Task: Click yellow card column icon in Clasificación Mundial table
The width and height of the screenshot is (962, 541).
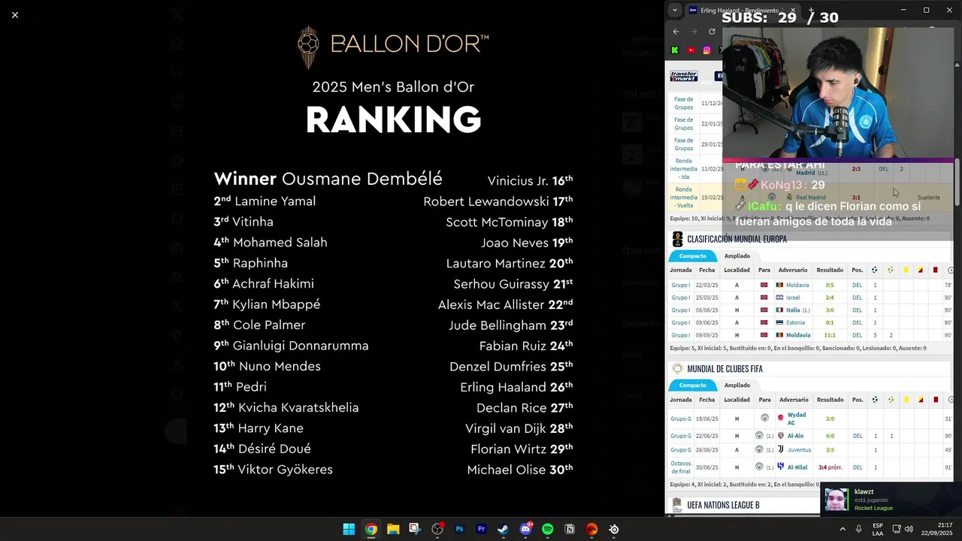Action: click(x=906, y=270)
